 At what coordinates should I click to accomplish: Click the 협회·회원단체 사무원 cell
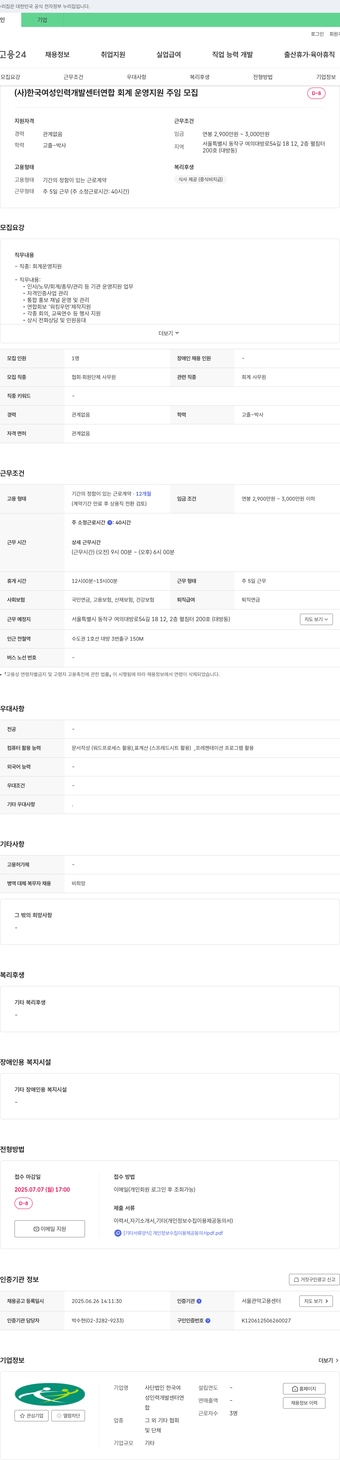tap(93, 378)
